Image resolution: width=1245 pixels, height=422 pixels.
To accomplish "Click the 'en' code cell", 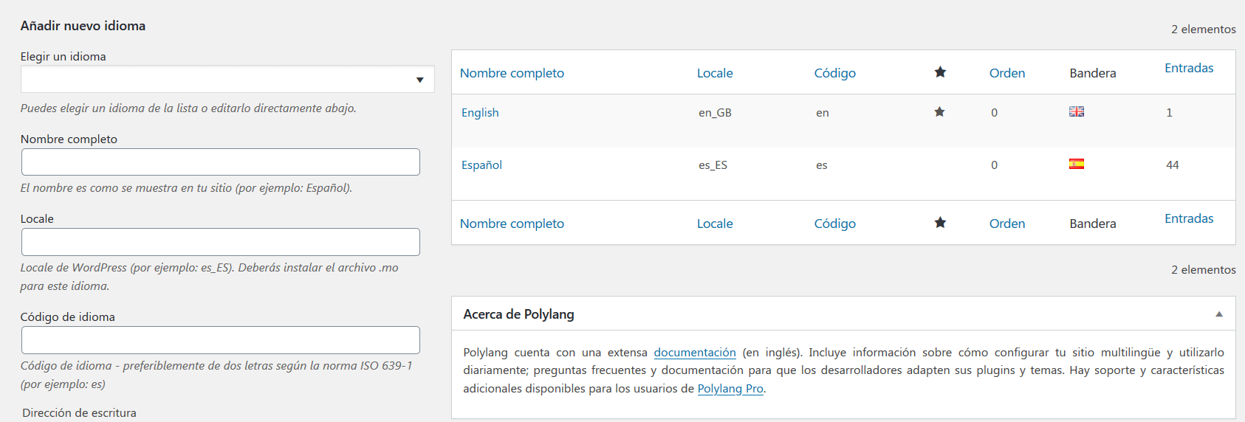I will tap(823, 112).
